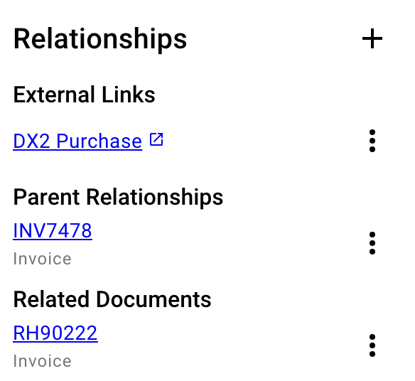Open parent invoice INV7478
This screenshot has height=381, width=415.
click(53, 230)
